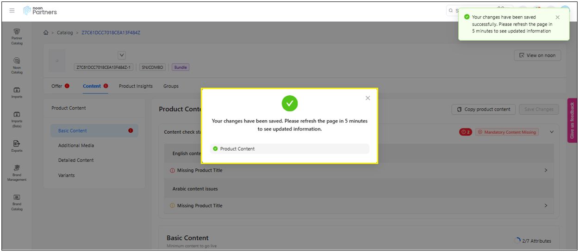The width and height of the screenshot is (579, 252).
Task: Open Partner Catalog in the sidebar
Action: 17,36
